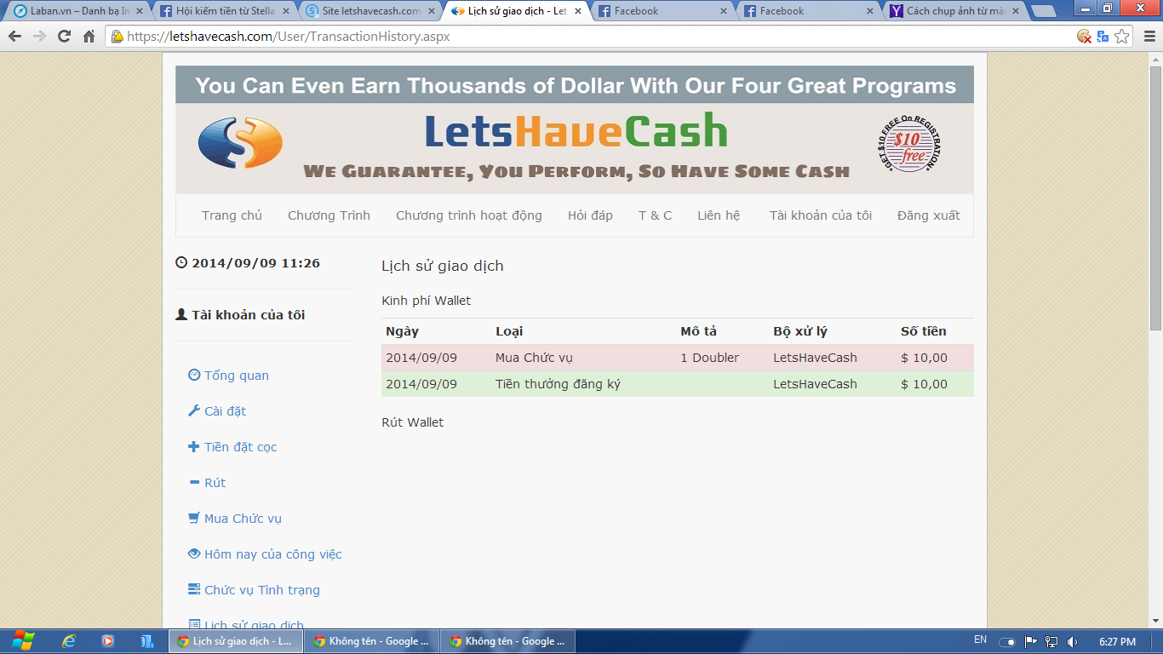Launch Internet Explorer from the taskbar

[x=69, y=641]
